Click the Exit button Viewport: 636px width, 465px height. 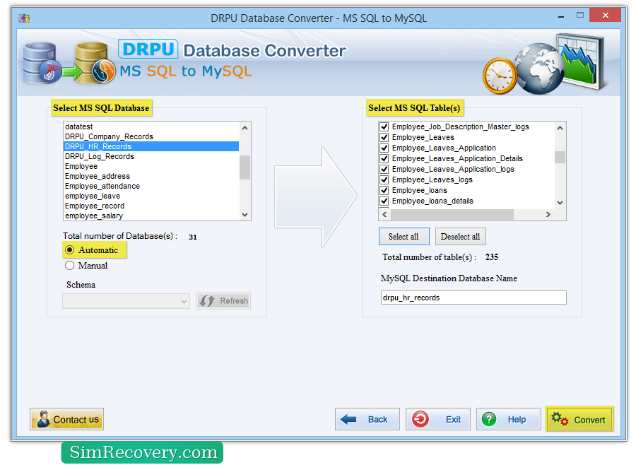click(438, 419)
